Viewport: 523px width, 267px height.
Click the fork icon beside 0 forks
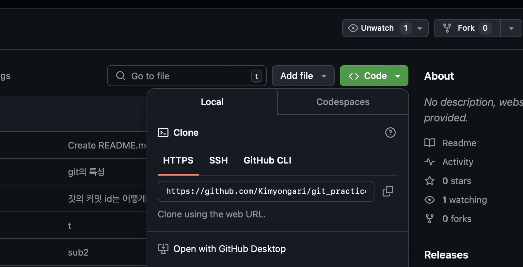(x=430, y=219)
